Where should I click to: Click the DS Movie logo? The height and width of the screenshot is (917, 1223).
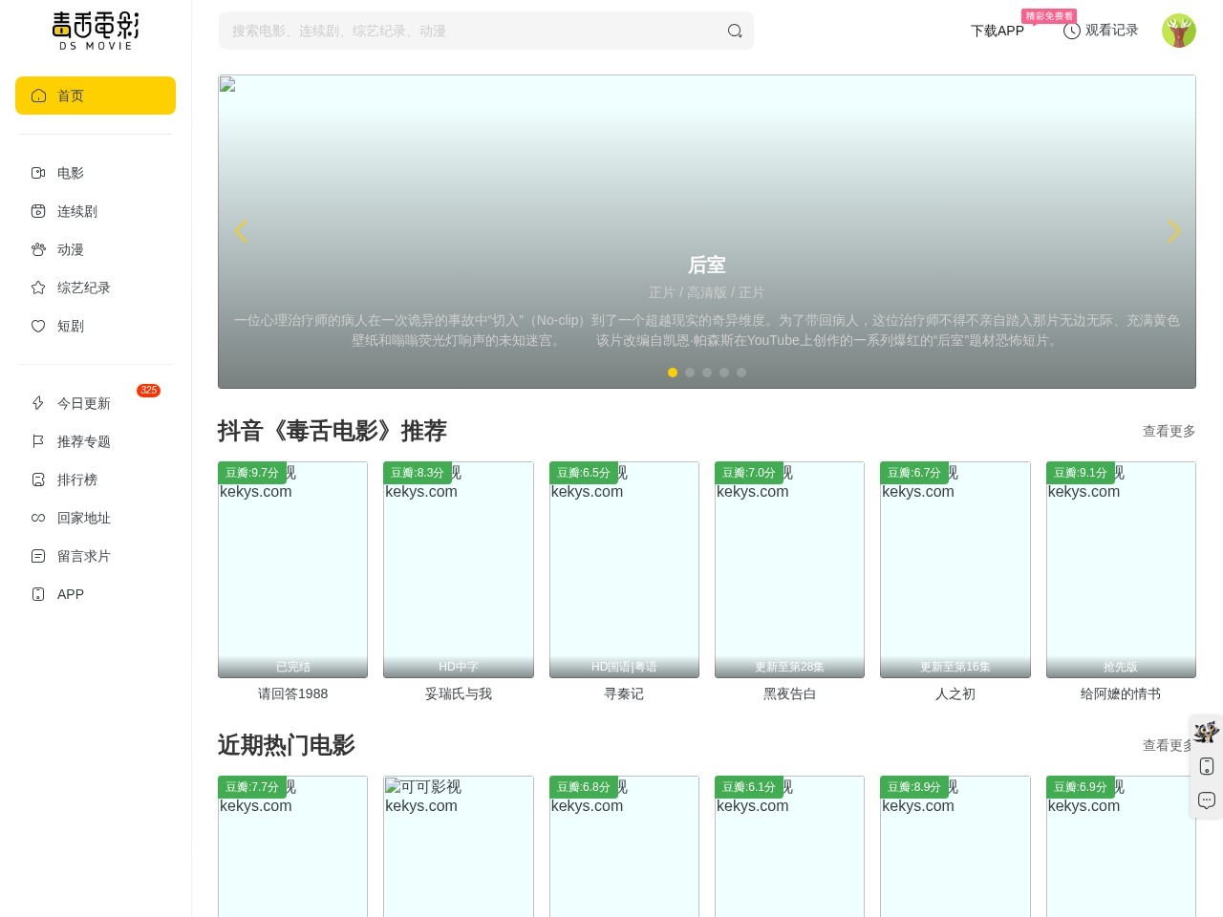[x=96, y=31]
